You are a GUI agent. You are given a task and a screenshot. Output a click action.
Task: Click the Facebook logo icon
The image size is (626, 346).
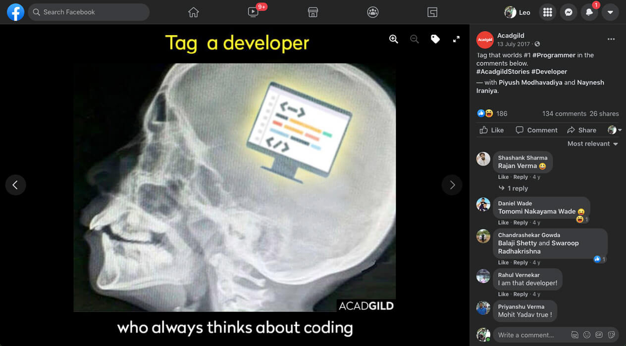click(x=15, y=12)
